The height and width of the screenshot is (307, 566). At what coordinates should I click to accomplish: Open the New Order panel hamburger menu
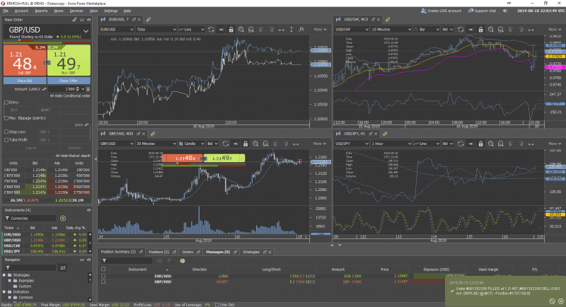pos(82,20)
